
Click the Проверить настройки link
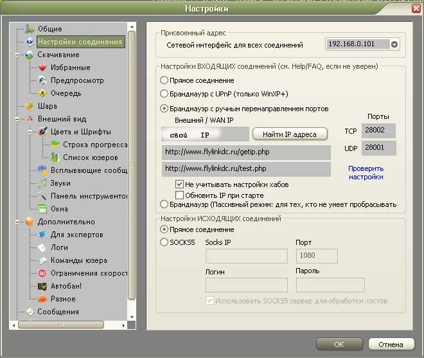tap(366, 173)
